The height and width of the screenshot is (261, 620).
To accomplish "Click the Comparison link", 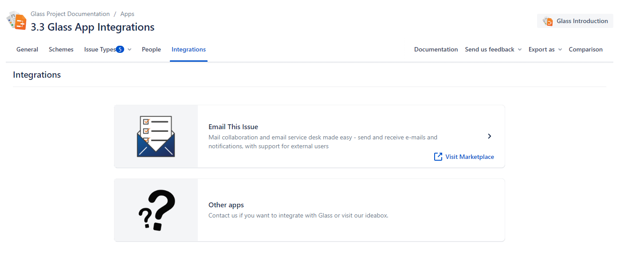I will pyautogui.click(x=585, y=50).
